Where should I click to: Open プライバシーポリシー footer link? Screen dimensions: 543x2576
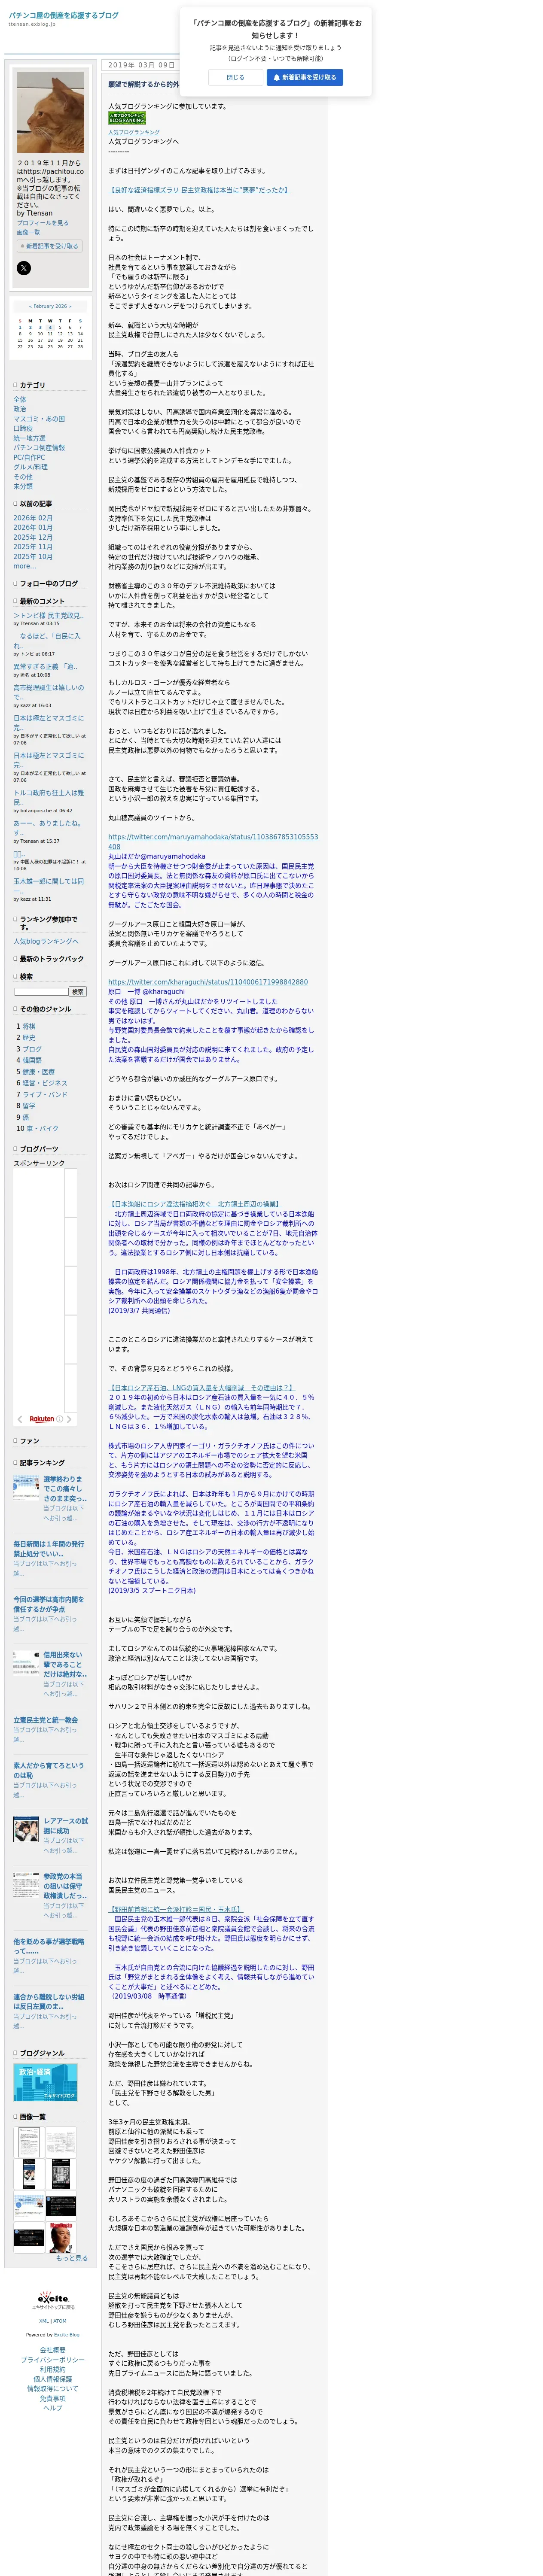[x=53, y=2360]
